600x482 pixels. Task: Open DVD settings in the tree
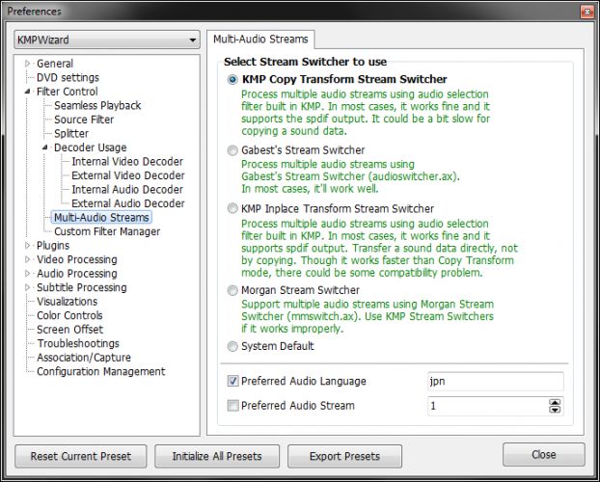(x=68, y=78)
